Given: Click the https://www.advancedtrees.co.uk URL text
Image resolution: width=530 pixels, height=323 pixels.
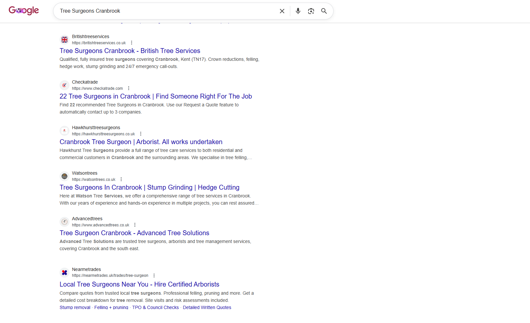Looking at the screenshot, I should point(101,225).
